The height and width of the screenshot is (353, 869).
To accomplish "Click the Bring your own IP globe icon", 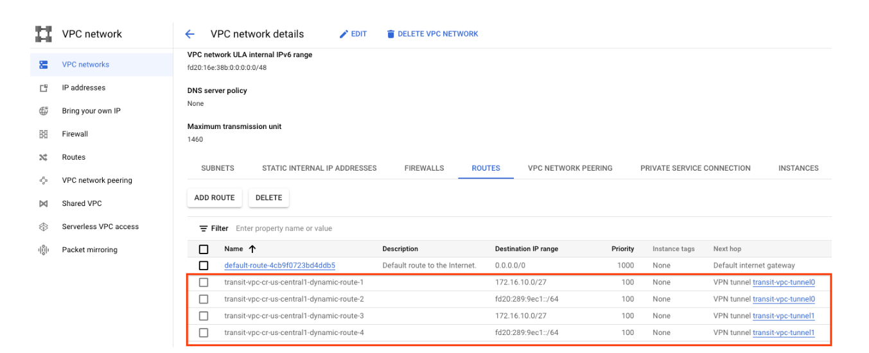I will click(44, 111).
